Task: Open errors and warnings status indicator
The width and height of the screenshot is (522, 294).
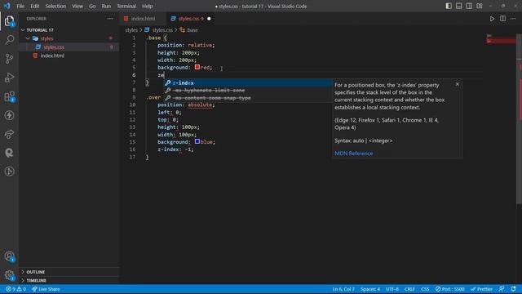Action: pos(15,289)
